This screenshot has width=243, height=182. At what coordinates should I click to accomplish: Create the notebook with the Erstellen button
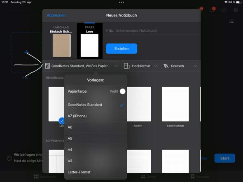click(121, 49)
